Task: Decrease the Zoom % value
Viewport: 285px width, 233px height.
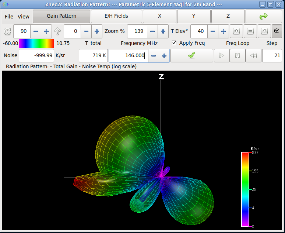Action: 152,31
